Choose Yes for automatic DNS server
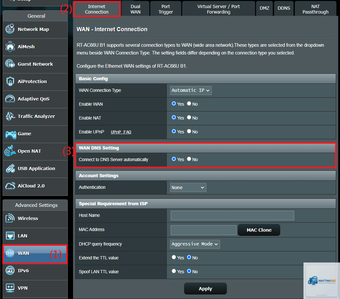 coord(174,159)
